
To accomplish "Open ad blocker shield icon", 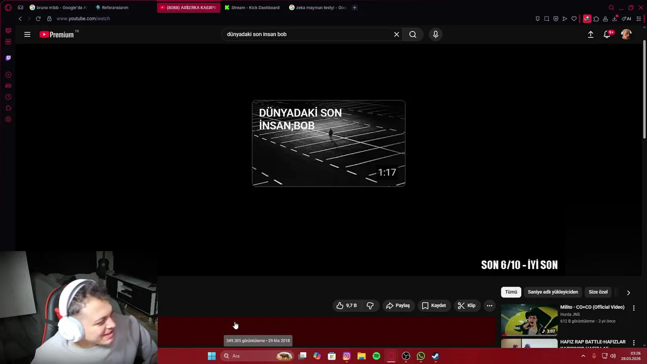I will click(556, 19).
